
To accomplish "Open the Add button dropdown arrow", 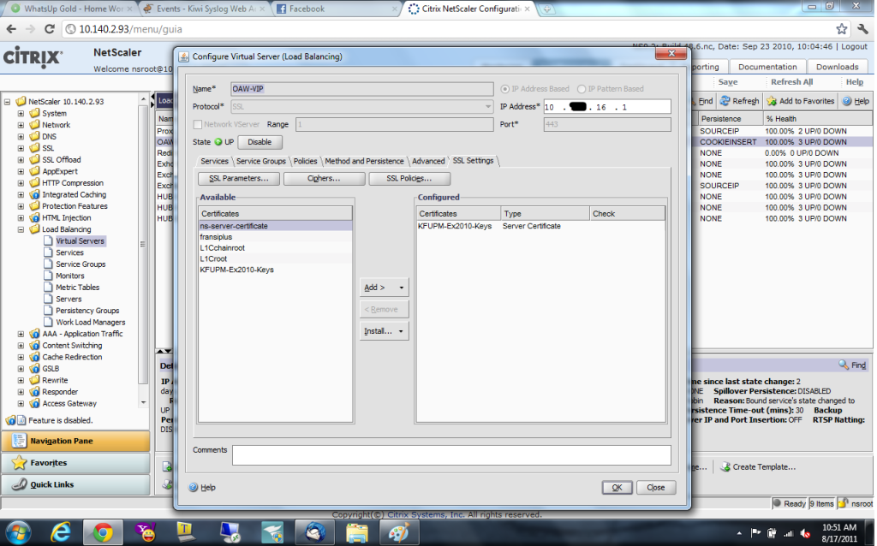I will [x=401, y=288].
